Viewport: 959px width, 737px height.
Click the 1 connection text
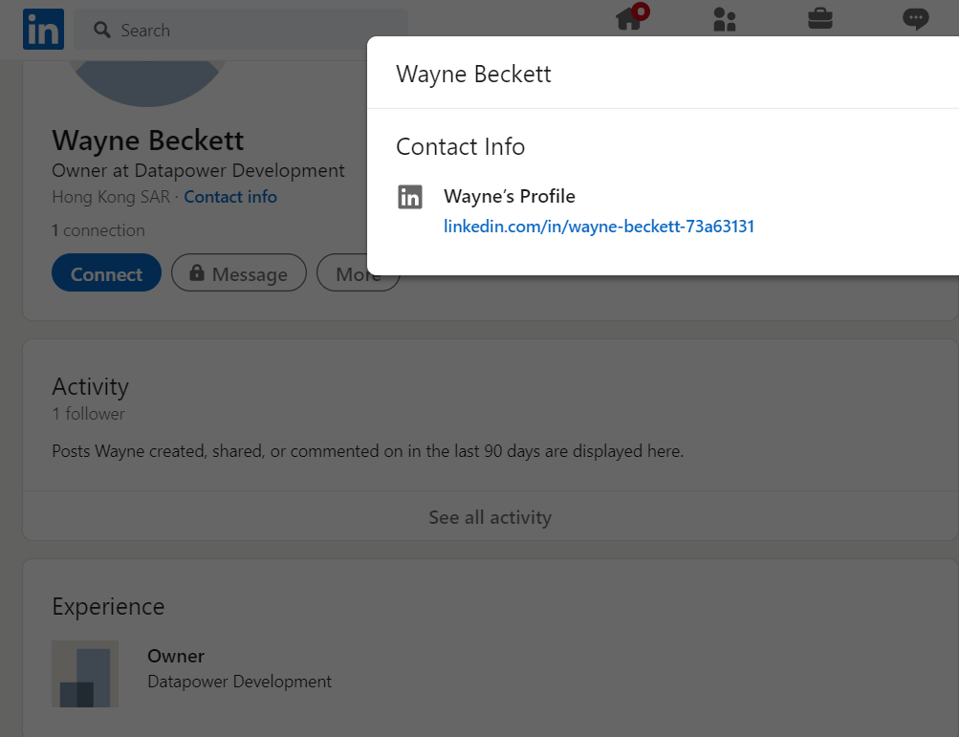tap(98, 230)
